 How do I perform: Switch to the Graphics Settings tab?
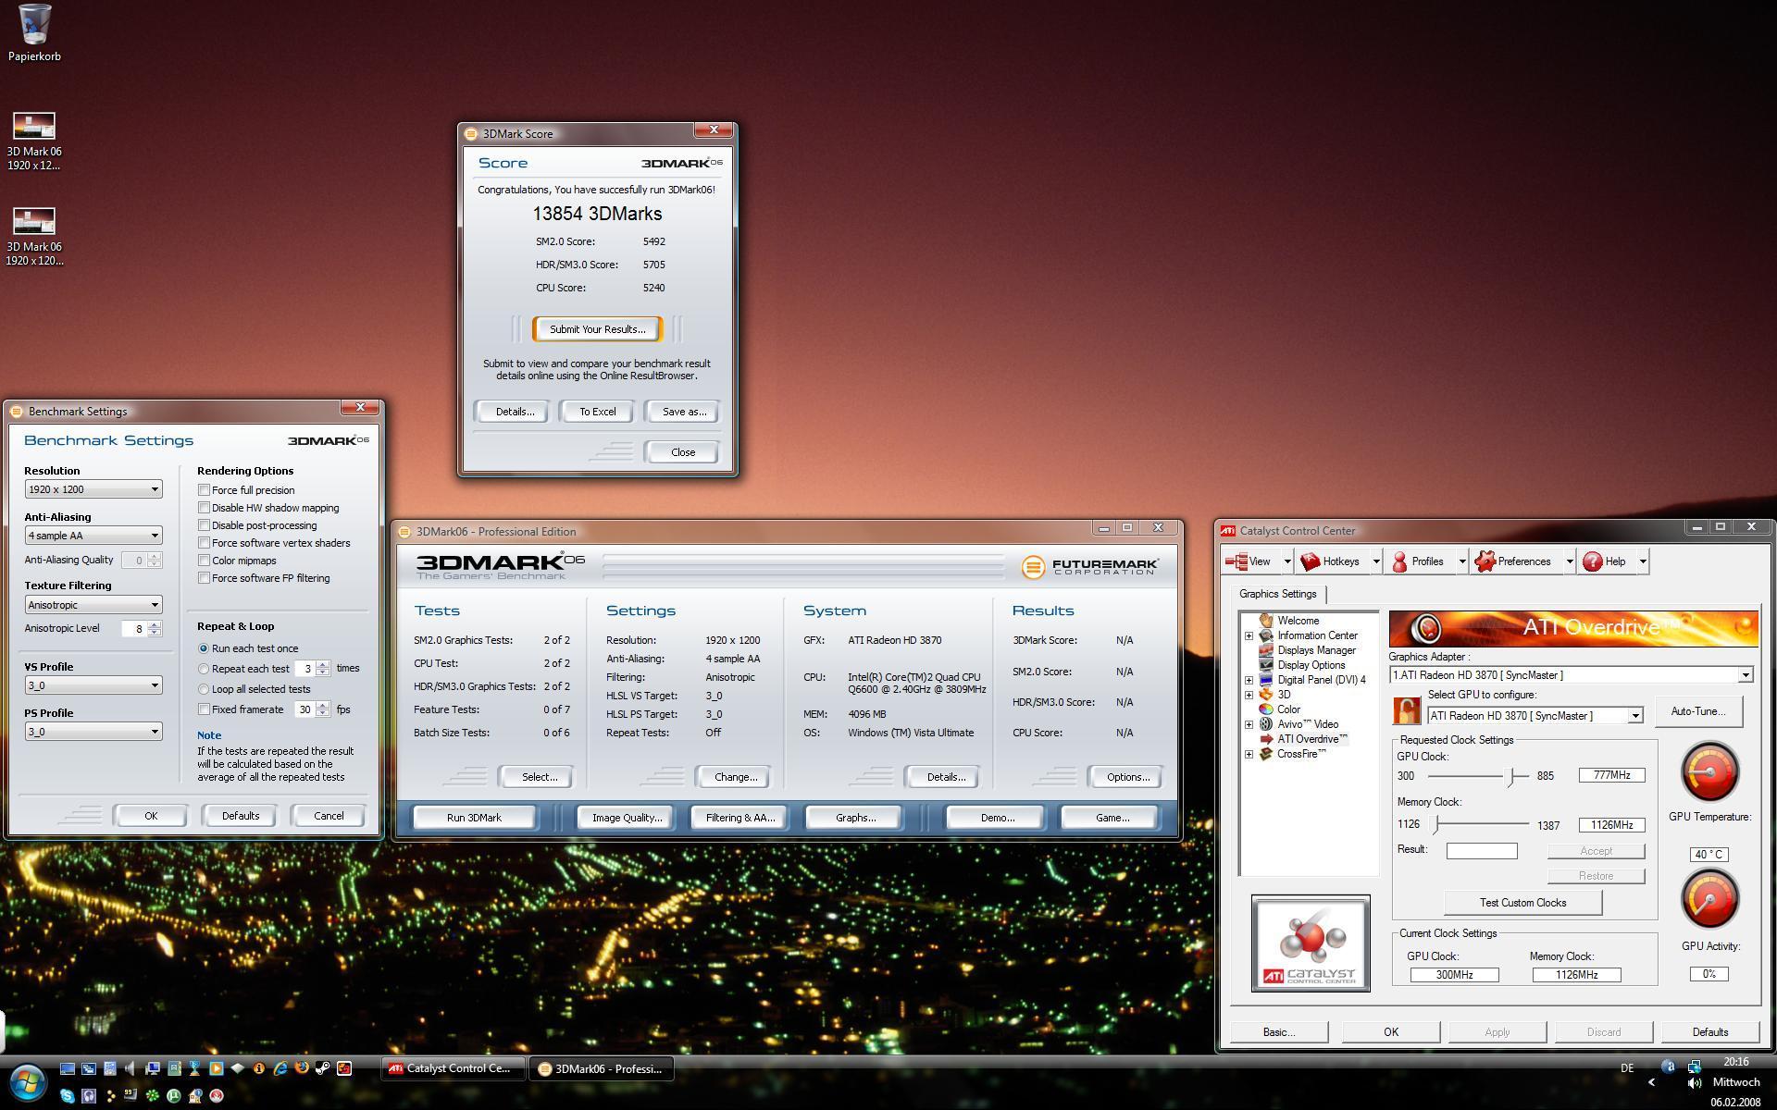1277,594
